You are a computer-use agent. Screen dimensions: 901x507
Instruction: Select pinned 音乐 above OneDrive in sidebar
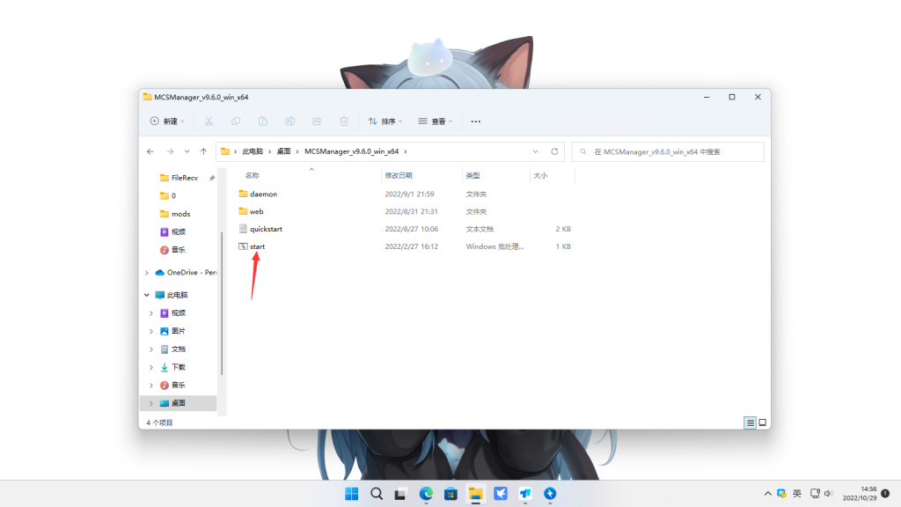173,250
